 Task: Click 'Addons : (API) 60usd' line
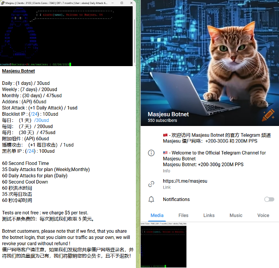point(24,102)
